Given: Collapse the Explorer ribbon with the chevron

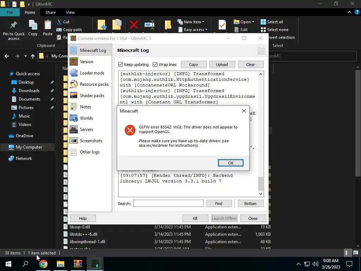Looking at the screenshot, I should point(349,12).
